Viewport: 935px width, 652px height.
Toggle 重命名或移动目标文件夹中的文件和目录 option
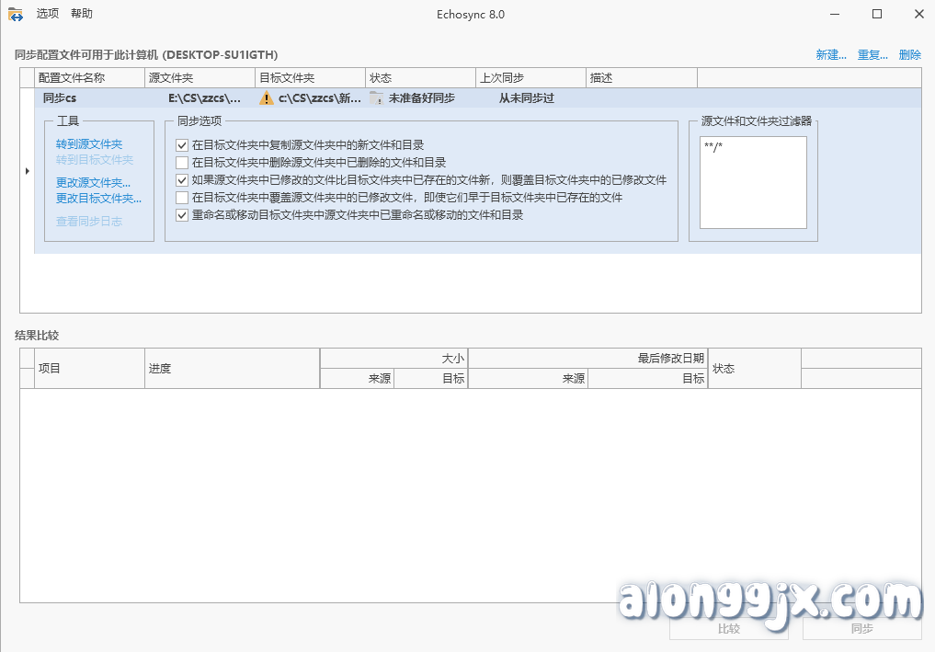[x=181, y=215]
